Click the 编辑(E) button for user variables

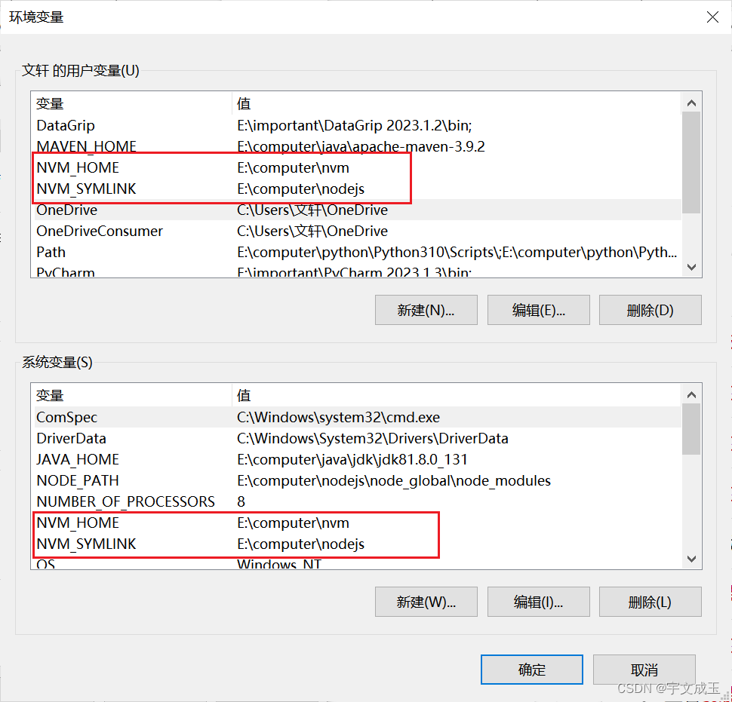(x=538, y=310)
